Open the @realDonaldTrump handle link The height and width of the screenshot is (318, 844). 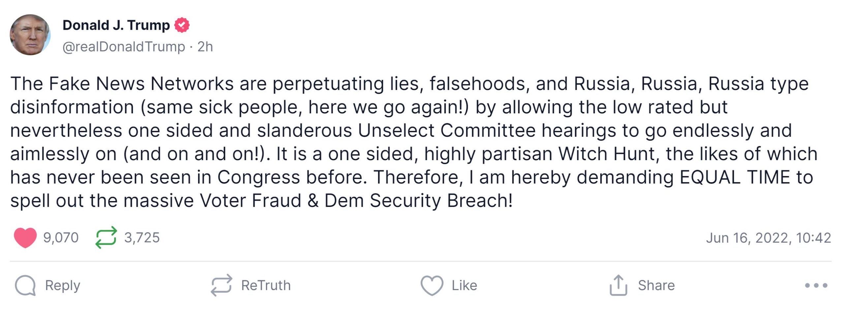(124, 47)
